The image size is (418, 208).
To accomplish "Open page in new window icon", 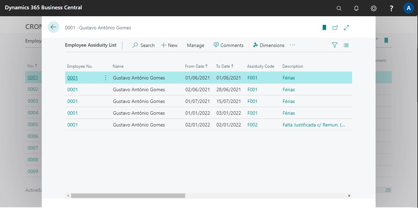I will click(335, 28).
